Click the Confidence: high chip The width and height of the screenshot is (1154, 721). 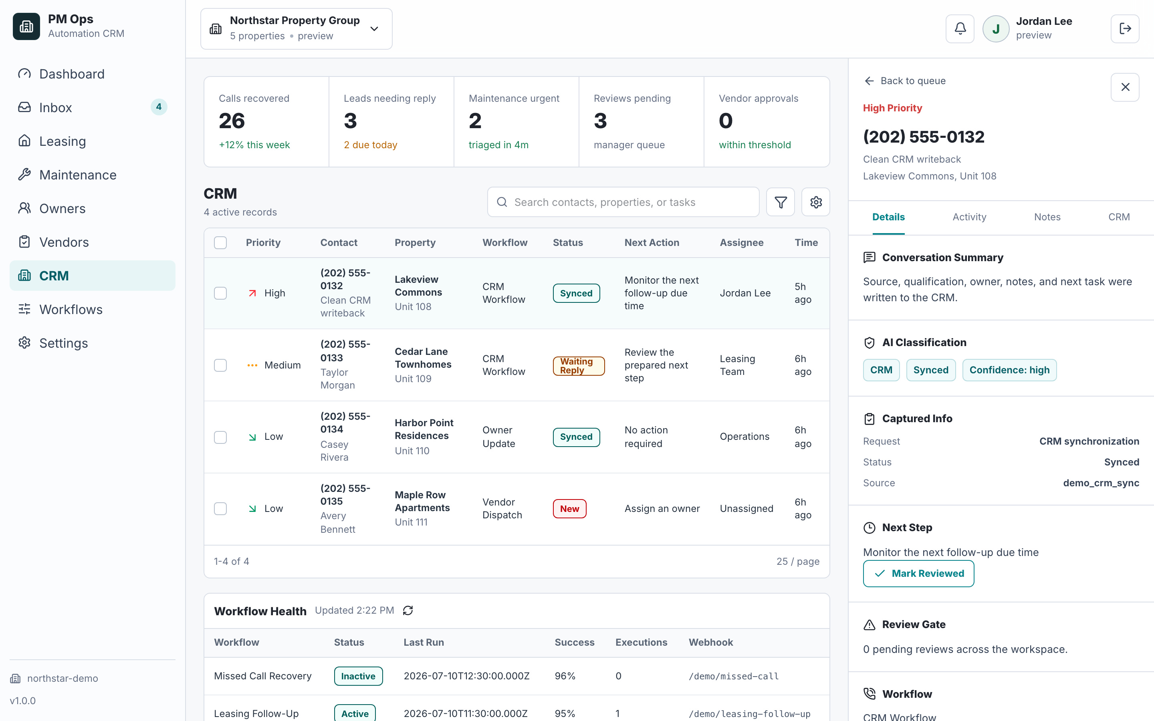point(1009,370)
